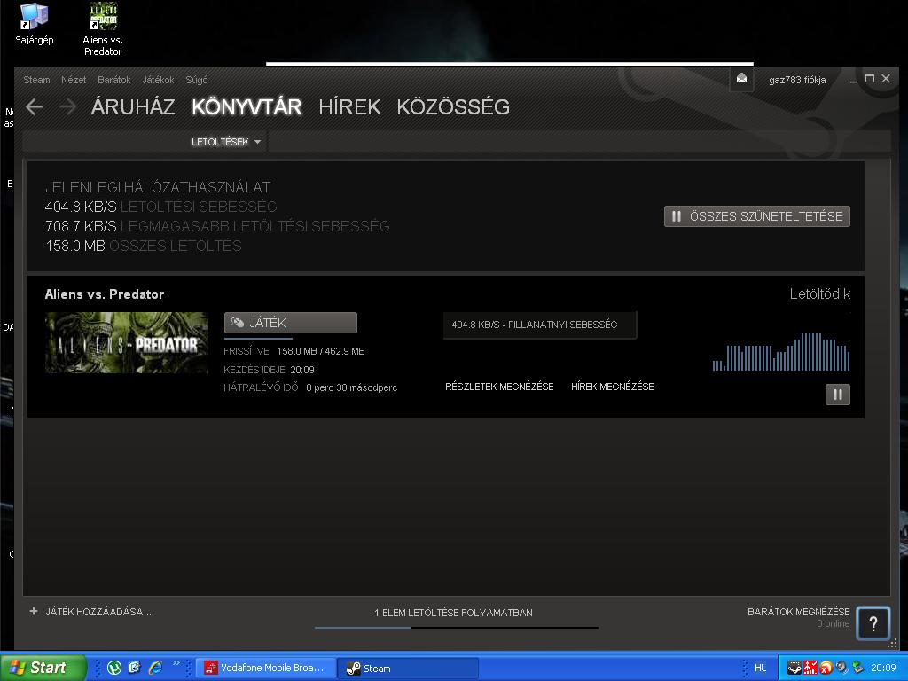The height and width of the screenshot is (681, 908).
Task: Click the 404.8 KB/S PILLANATNYI SEBESSÉG box
Action: (540, 325)
